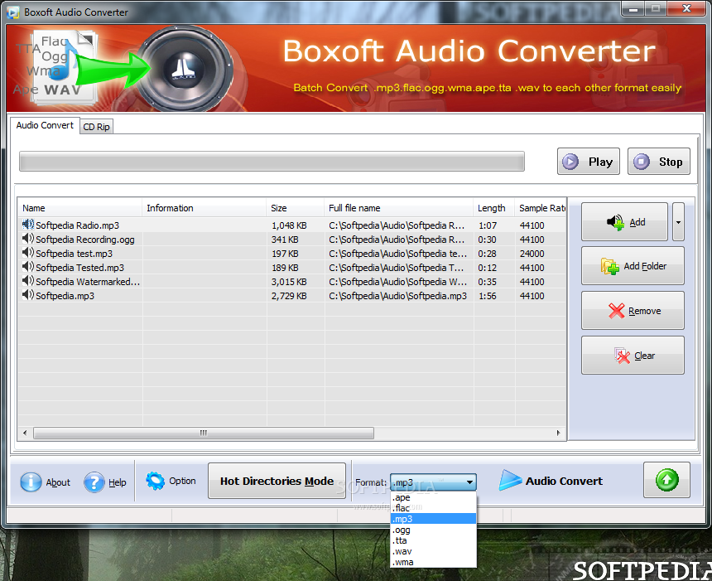Close the Boxoft Audio Converter window
This screenshot has height=581, width=712.
[x=686, y=8]
